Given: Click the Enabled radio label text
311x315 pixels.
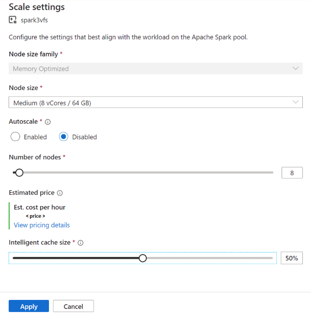Looking at the screenshot, I should (35, 137).
